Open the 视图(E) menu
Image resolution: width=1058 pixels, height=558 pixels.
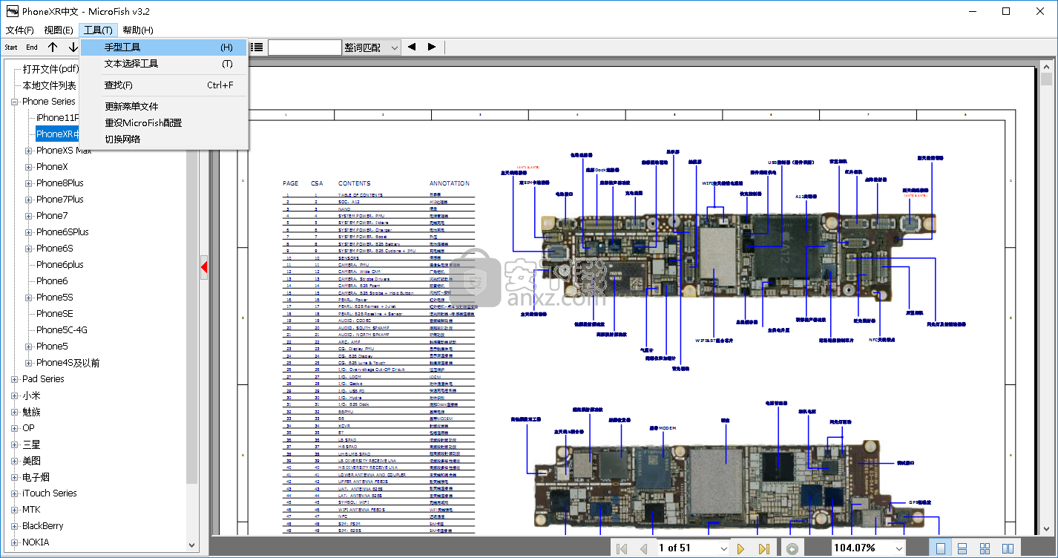pyautogui.click(x=59, y=30)
